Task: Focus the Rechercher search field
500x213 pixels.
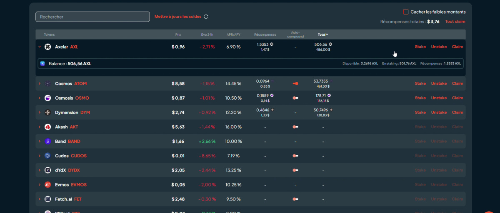Action: [92, 17]
